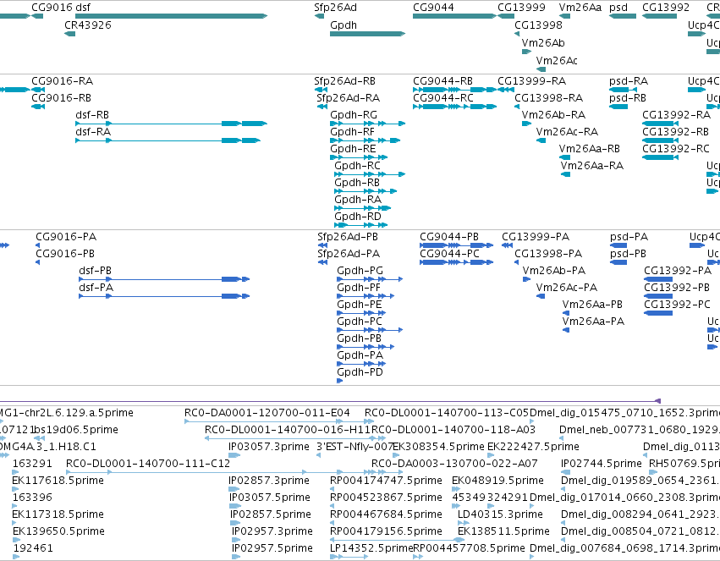Viewport: 720px width, 561px height.
Task: Click the IP02857.3prime EST label
Action: pos(268,481)
